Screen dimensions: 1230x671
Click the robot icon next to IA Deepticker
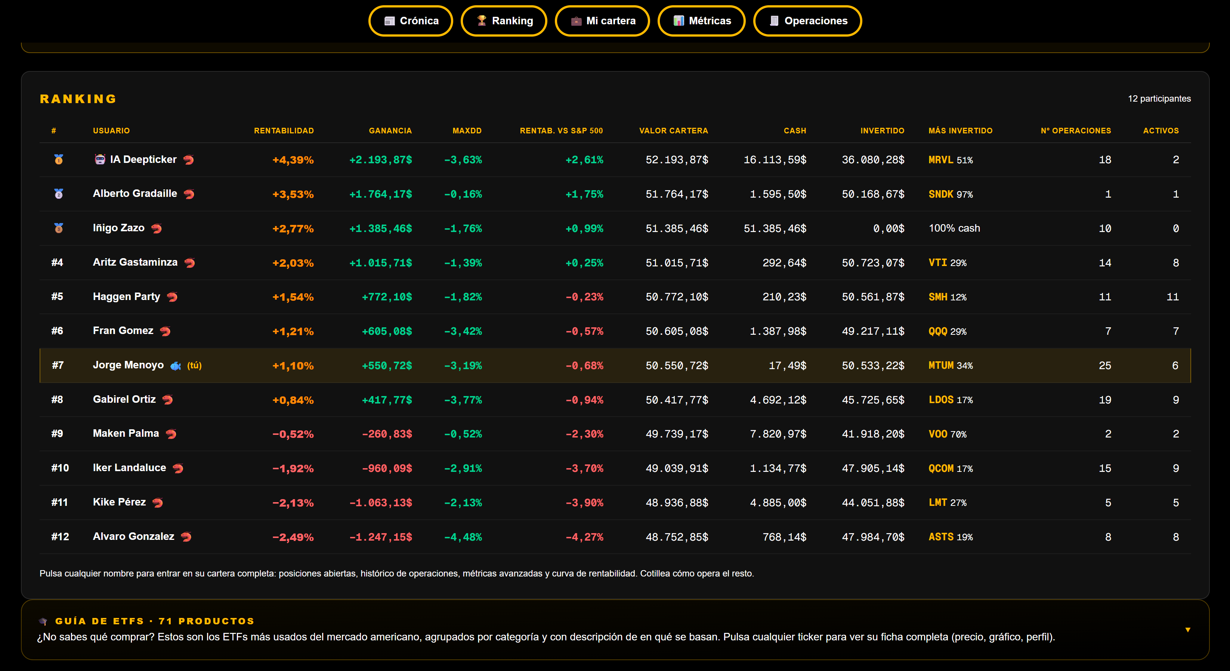(100, 160)
